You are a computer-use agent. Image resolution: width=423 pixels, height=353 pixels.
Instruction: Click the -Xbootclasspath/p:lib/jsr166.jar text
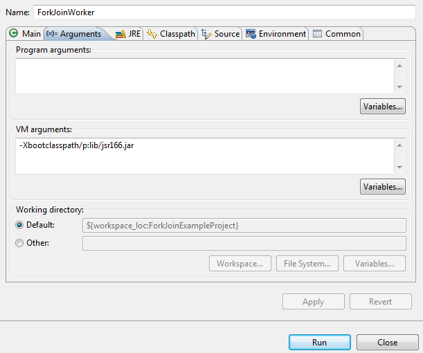[77, 145]
